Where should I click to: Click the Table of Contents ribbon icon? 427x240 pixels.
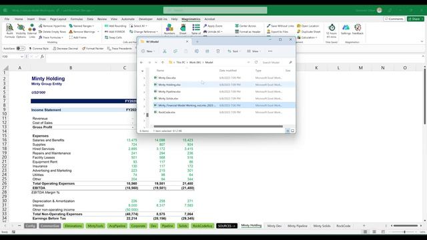click(195, 29)
